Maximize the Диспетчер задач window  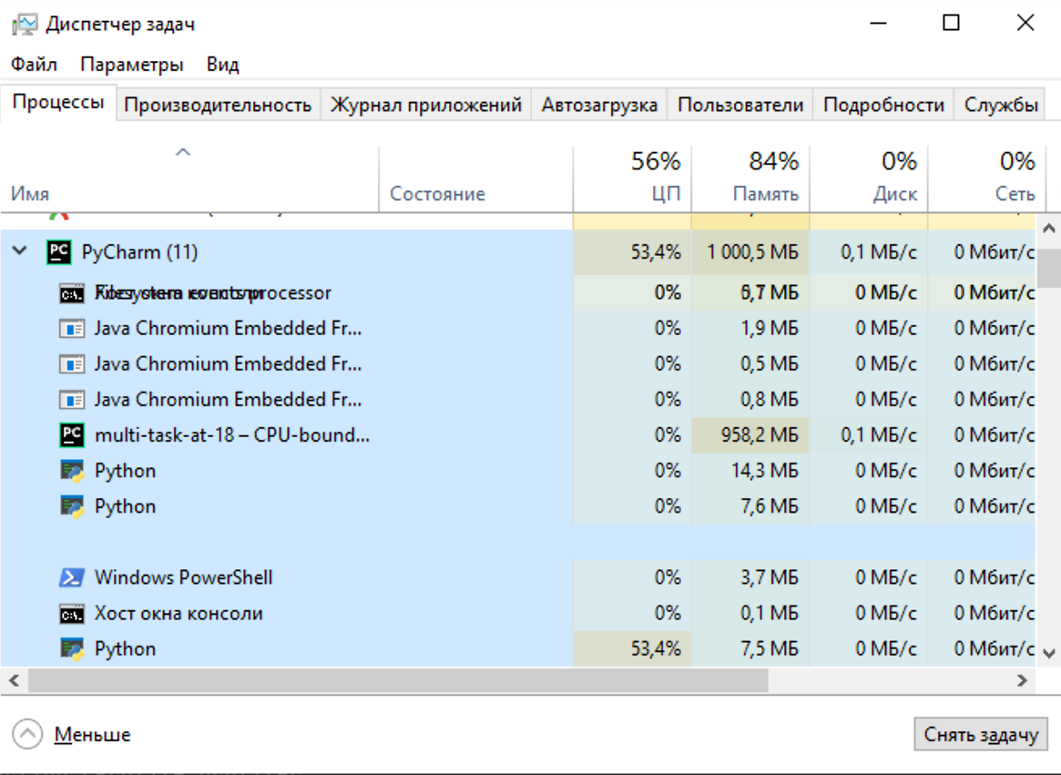coord(951,24)
